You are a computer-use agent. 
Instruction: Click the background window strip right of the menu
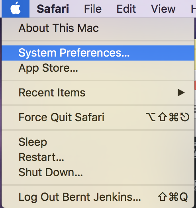195,113
